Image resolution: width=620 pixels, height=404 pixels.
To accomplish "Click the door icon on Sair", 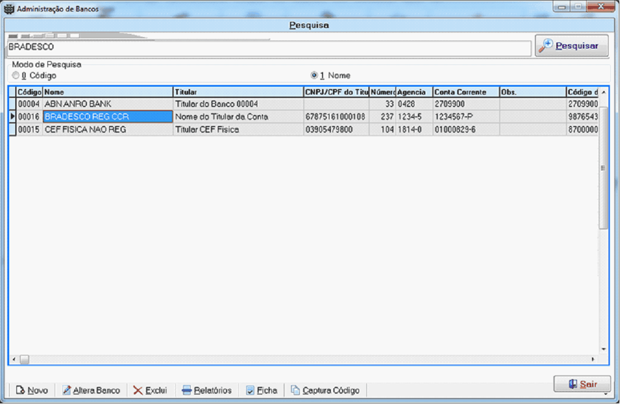I will 573,384.
